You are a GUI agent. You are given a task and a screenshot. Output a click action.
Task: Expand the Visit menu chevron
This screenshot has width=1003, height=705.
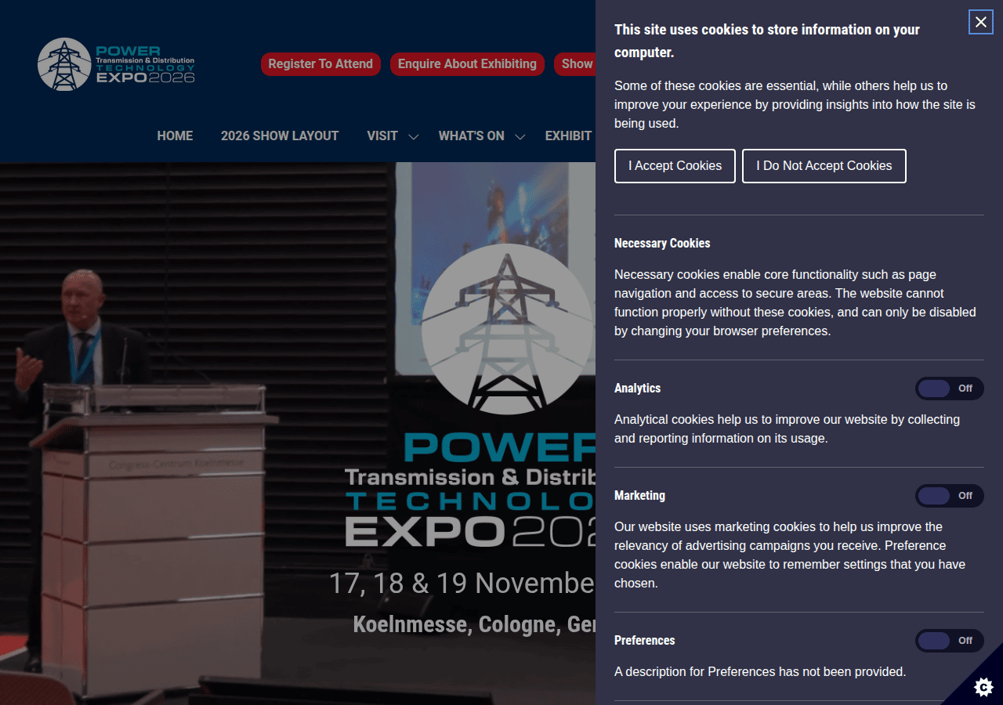[414, 137]
